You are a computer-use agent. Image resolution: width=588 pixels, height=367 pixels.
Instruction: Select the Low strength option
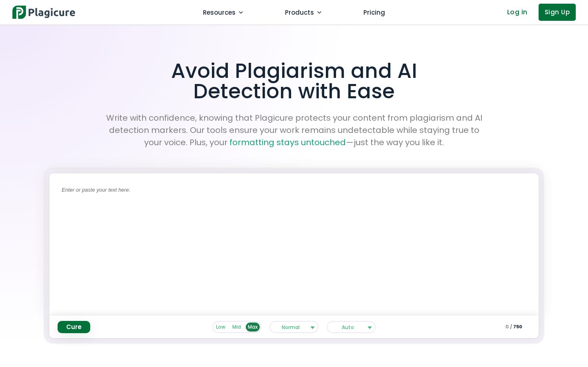click(x=220, y=327)
